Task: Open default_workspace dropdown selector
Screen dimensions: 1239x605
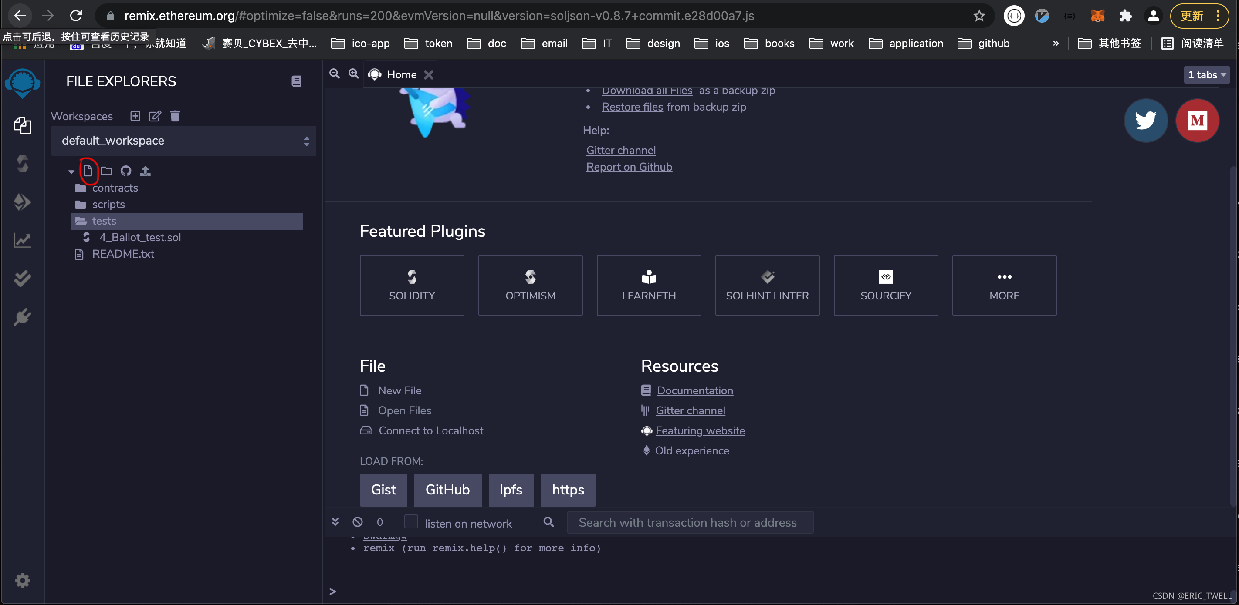Action: [183, 141]
